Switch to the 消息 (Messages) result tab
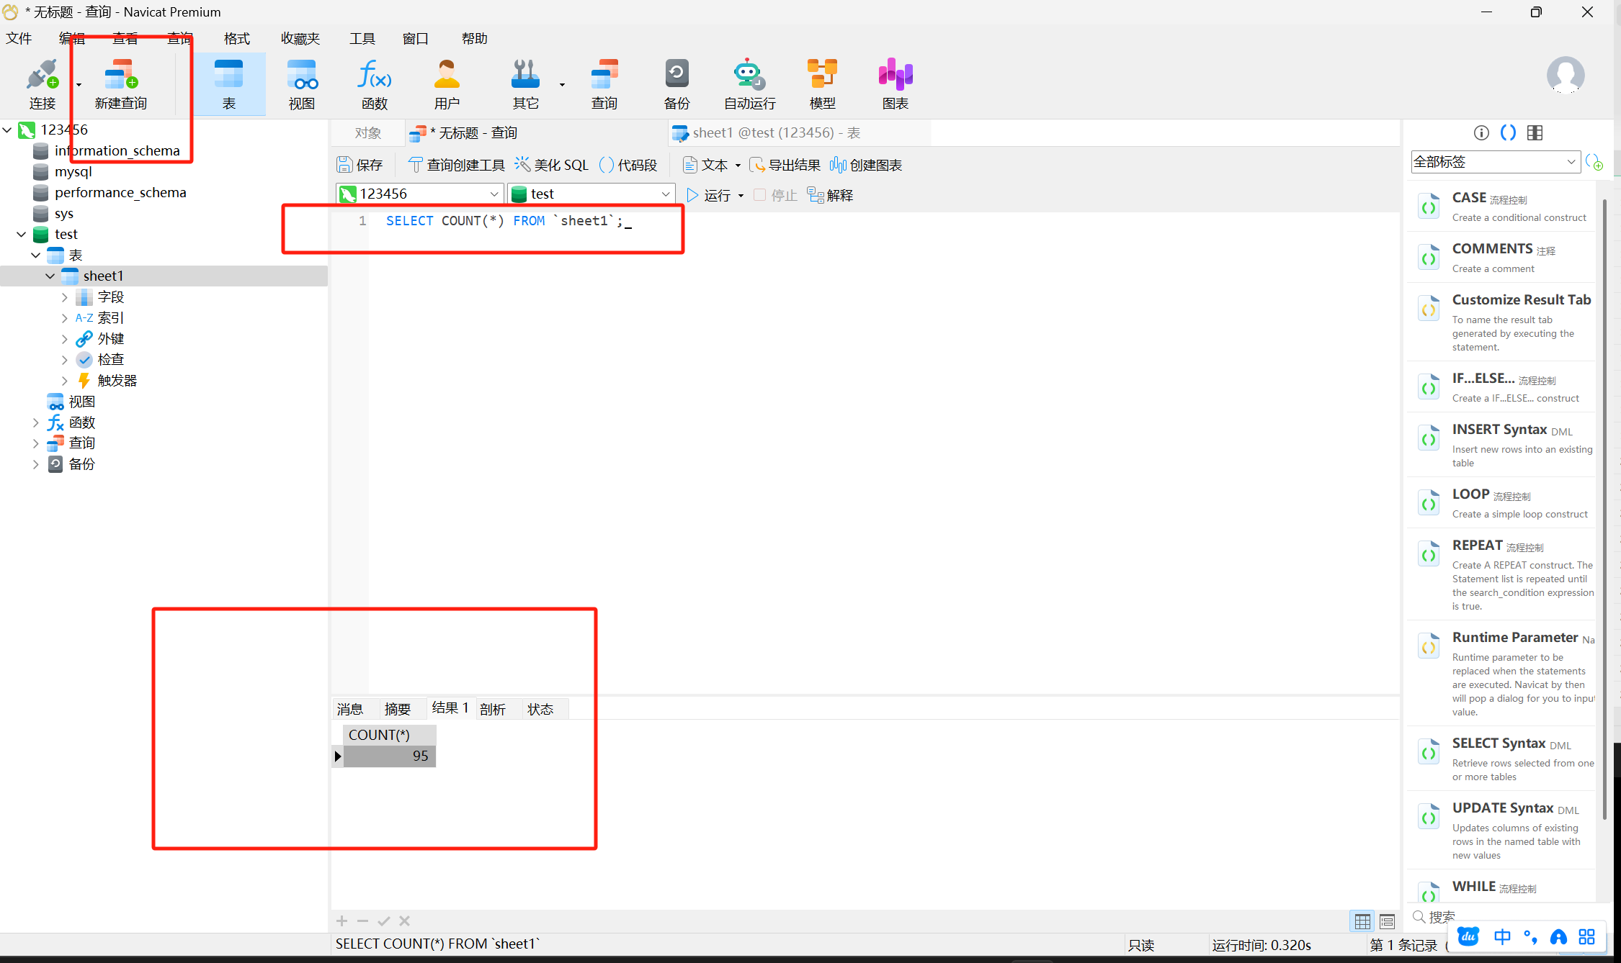The width and height of the screenshot is (1621, 963). 350,709
